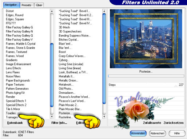The height and width of the screenshot is (139, 187).
Task: Open the Datenbank menu
Action: pyautogui.click(x=15, y=123)
